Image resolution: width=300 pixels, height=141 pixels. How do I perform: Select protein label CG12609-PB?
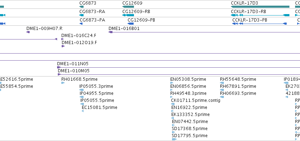pyautogui.click(x=141, y=20)
